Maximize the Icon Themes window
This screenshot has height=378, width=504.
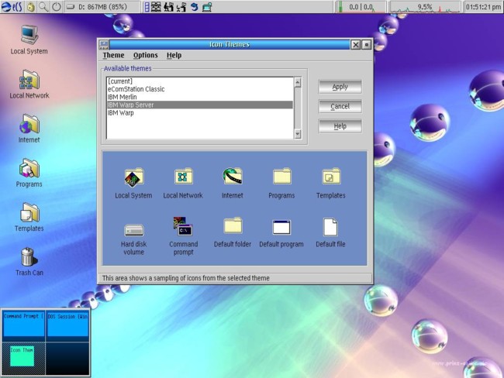tap(367, 45)
